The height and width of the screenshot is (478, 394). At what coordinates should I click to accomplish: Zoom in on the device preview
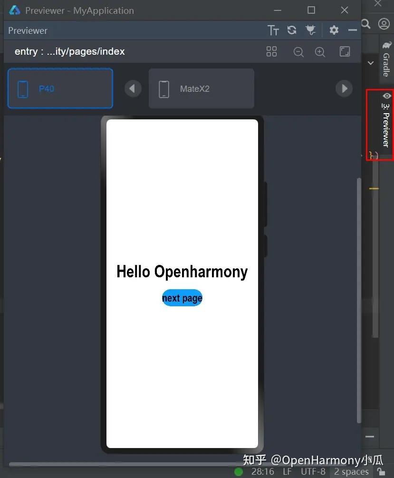pos(320,52)
